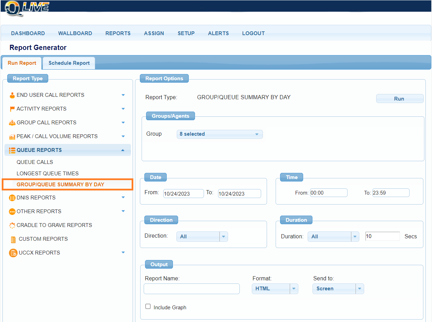Viewport: 432px width, 322px height.
Task: Open the Group '8 selected' dropdown
Action: [219, 134]
